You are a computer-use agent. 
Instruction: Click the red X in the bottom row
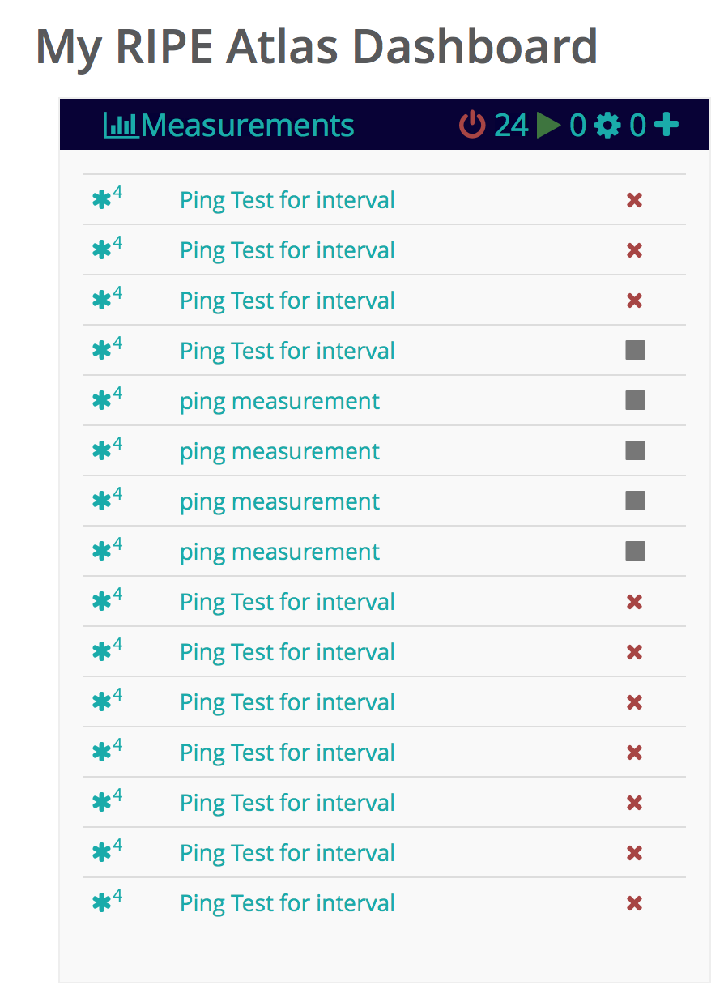point(635,903)
